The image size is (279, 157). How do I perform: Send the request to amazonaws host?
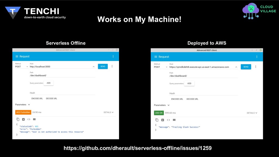pos(246,67)
